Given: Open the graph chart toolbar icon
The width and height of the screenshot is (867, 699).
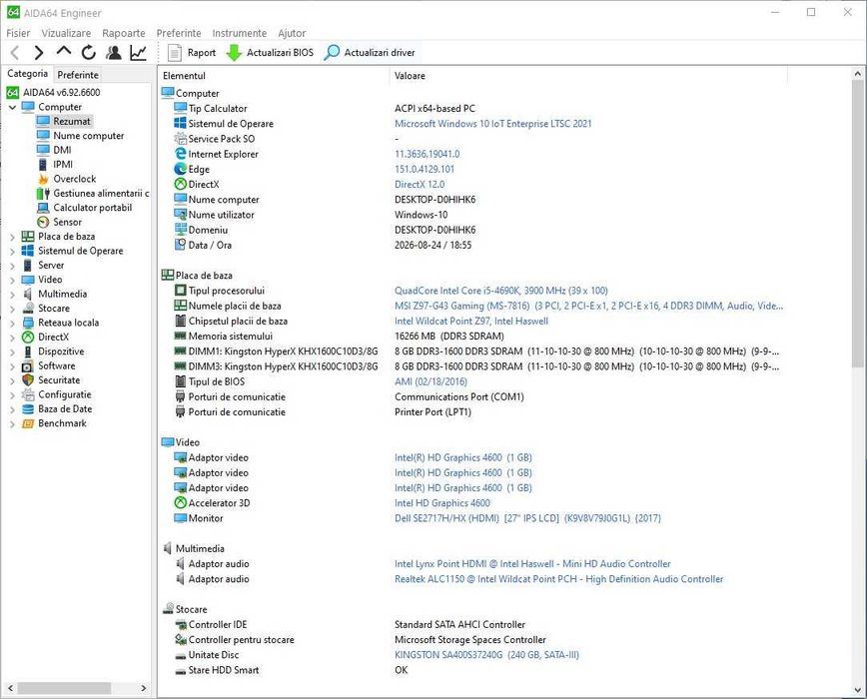Looking at the screenshot, I should [138, 53].
